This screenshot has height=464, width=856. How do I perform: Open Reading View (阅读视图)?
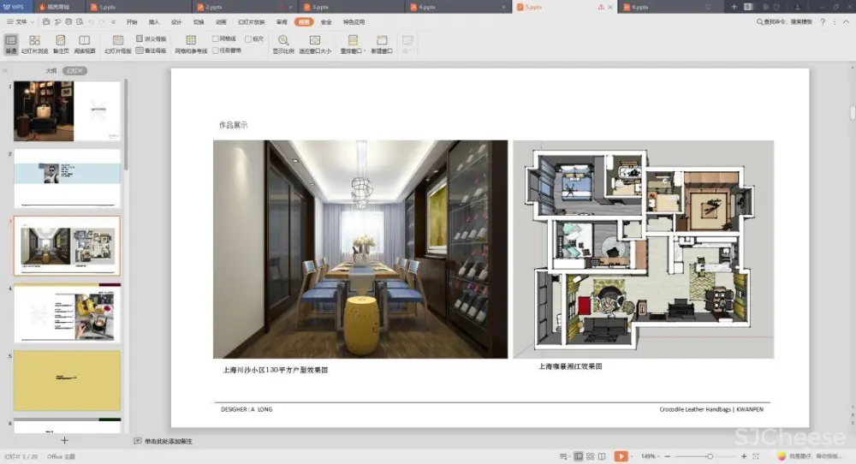pyautogui.click(x=84, y=45)
